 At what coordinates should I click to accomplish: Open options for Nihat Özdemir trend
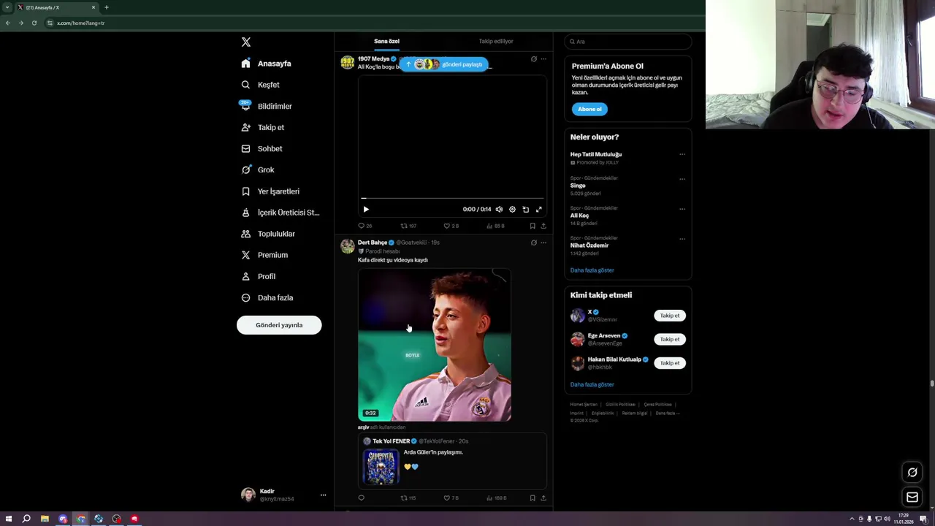[x=682, y=239]
